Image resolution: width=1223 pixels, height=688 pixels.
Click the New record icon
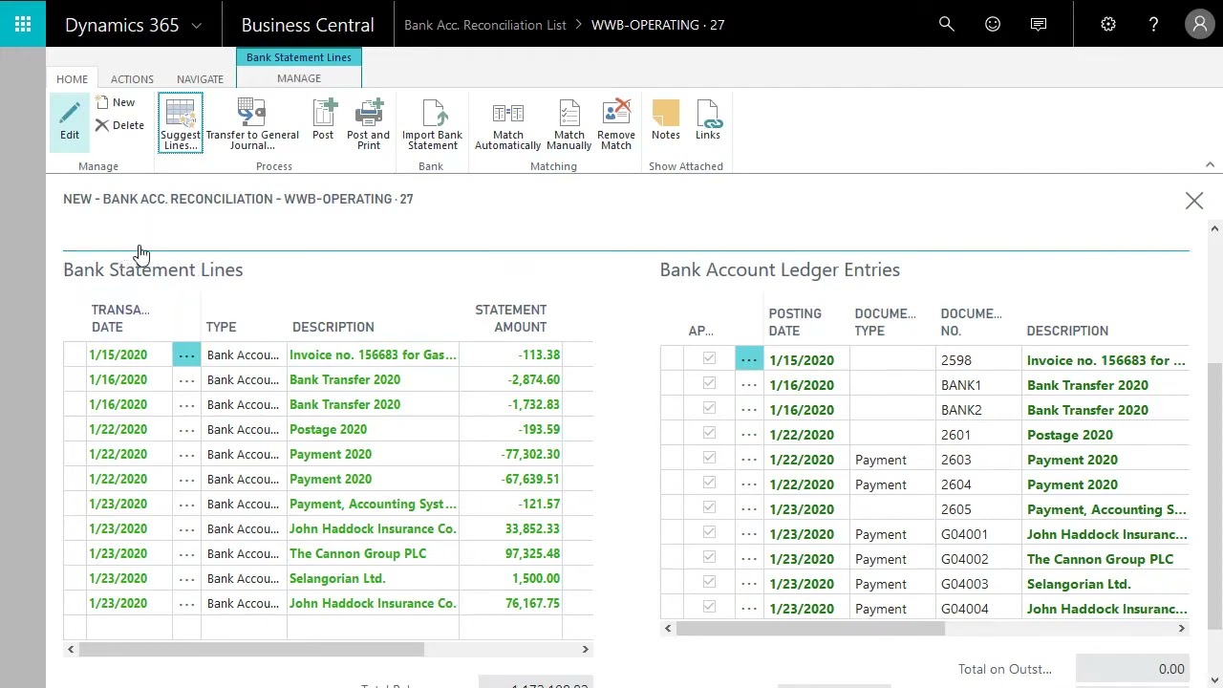tap(102, 102)
